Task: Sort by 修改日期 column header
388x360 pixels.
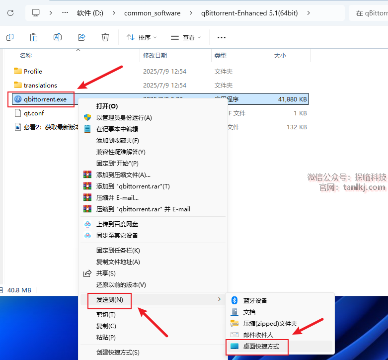Action: (155, 56)
